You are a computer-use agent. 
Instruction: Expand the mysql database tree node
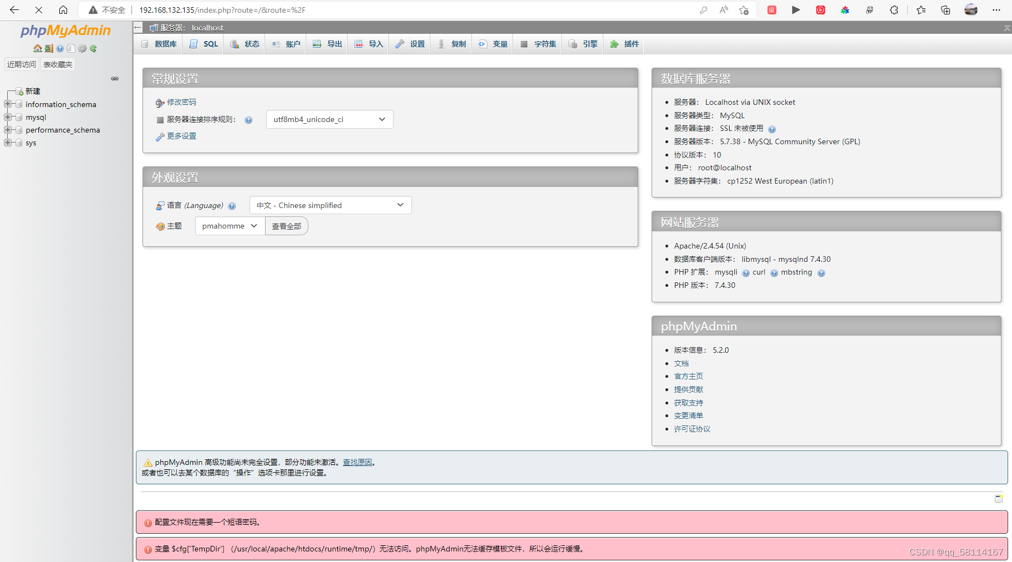[x=8, y=117]
